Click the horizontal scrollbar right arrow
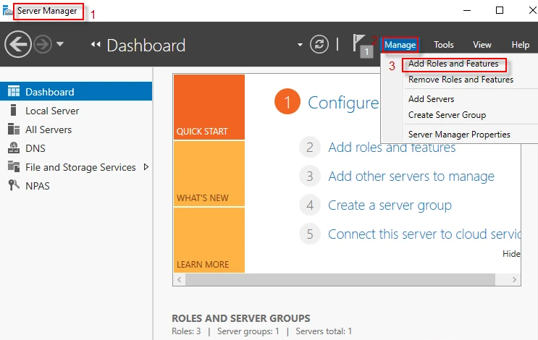The width and height of the screenshot is (538, 340). point(515,279)
